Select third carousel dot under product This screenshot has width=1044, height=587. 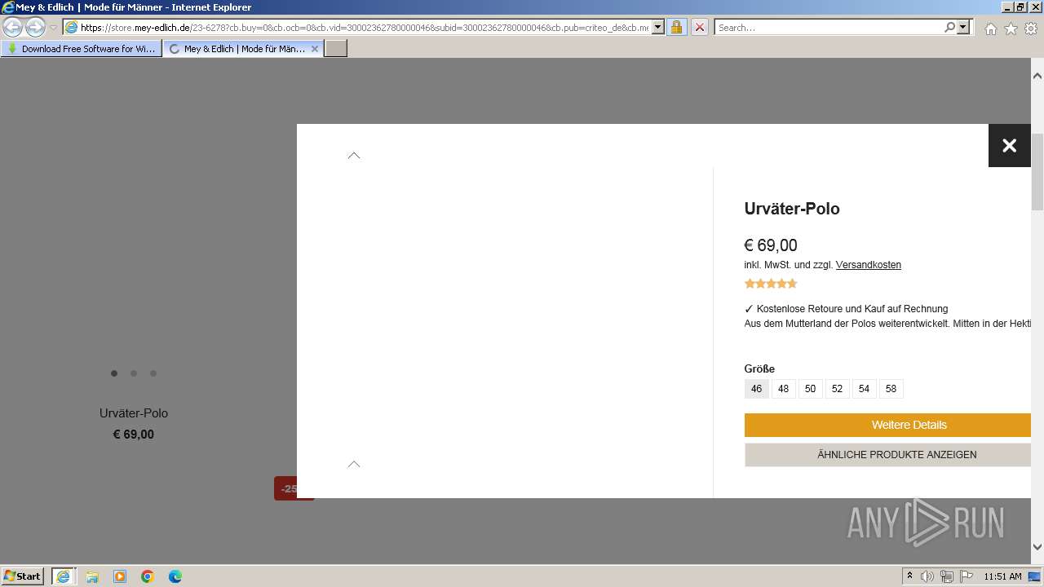tap(153, 373)
